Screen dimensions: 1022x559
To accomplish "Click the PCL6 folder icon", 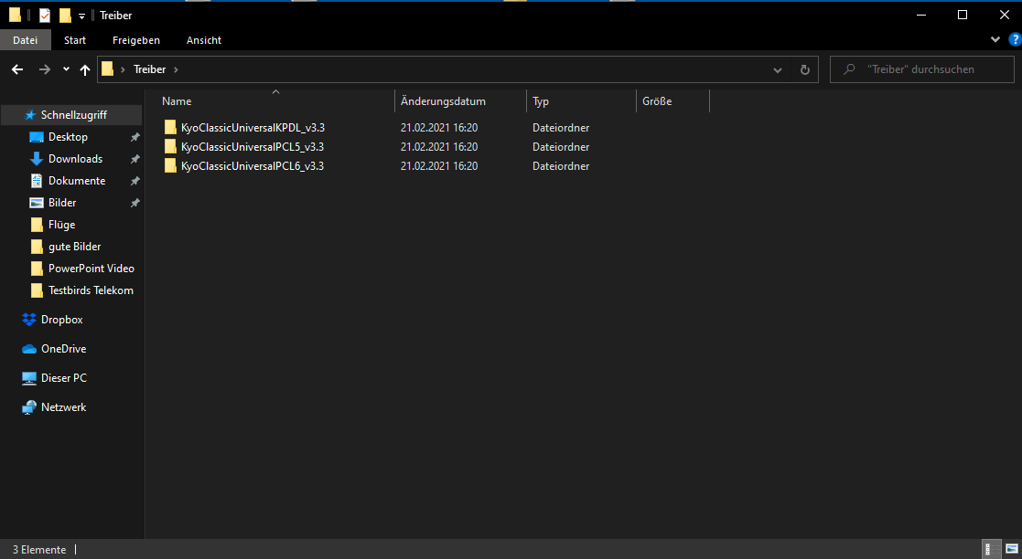I will tap(170, 166).
